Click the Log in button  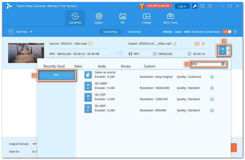[182, 6]
